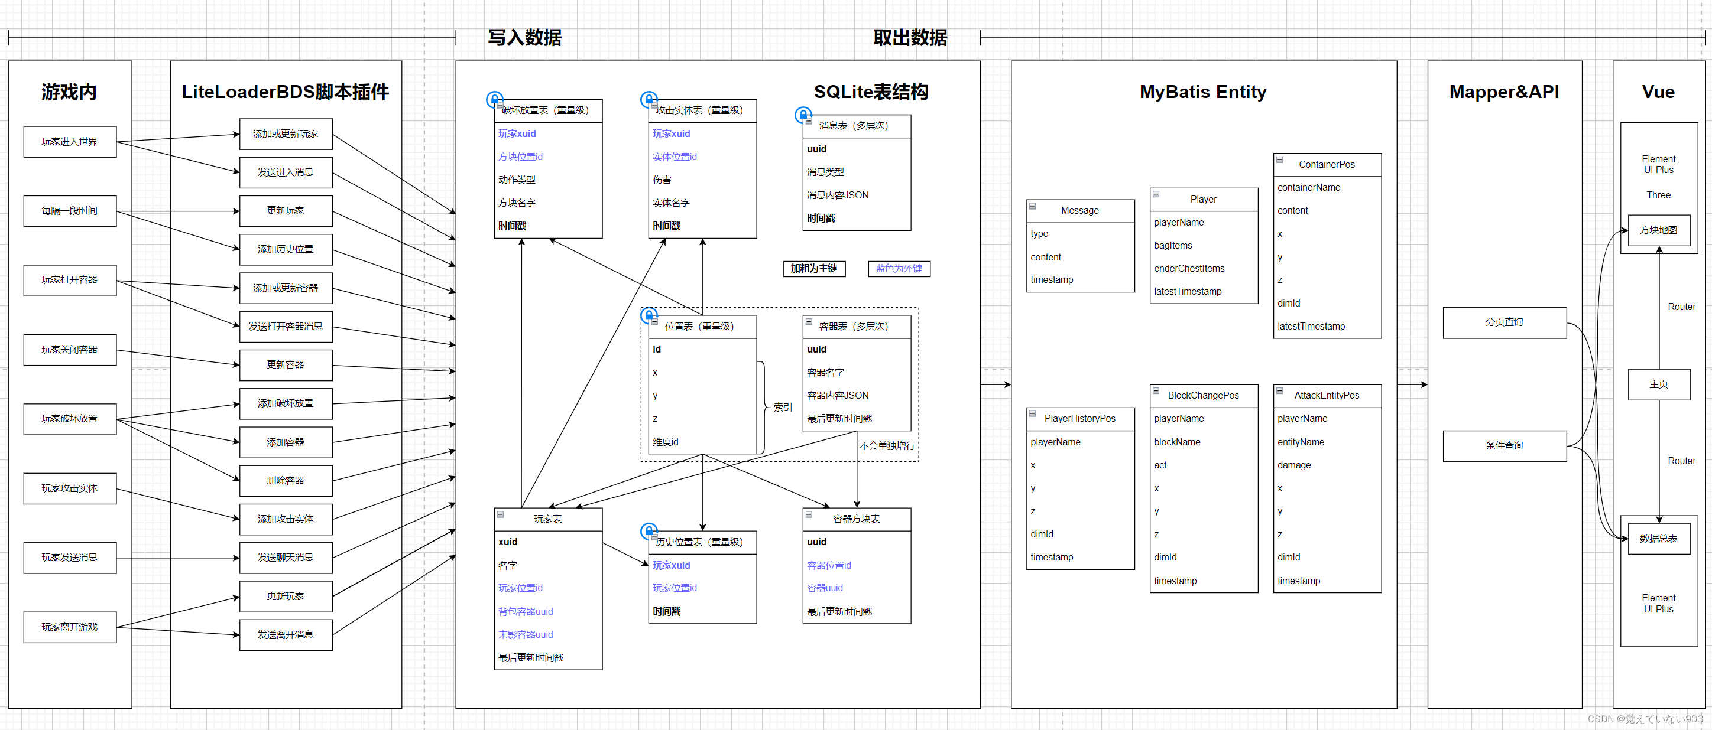
Task: Click the lock icon on 攻击实体表
Action: point(649,100)
